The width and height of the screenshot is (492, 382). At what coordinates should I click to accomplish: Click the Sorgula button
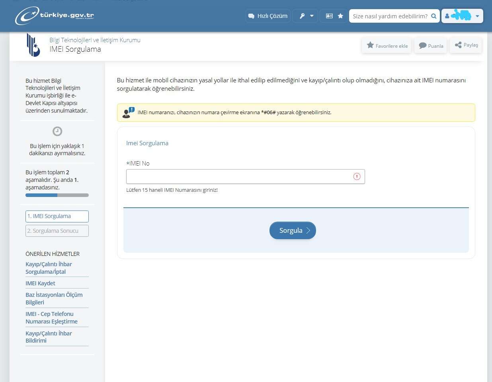pos(293,230)
